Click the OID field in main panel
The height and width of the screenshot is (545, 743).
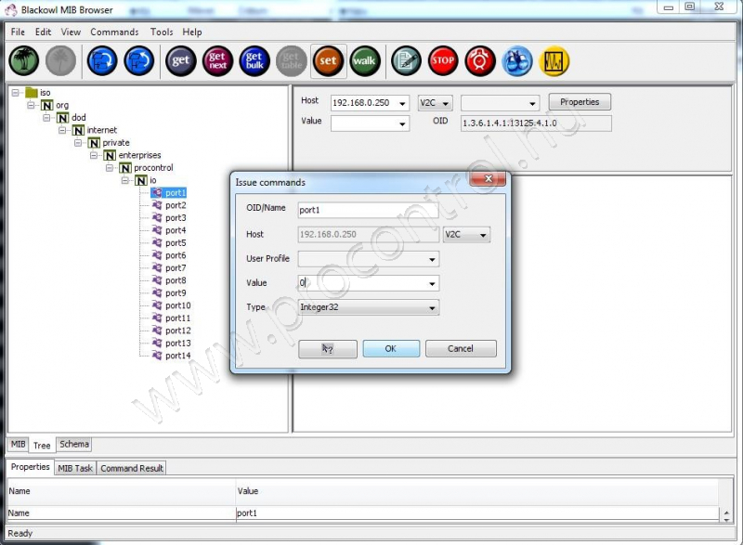536,123
